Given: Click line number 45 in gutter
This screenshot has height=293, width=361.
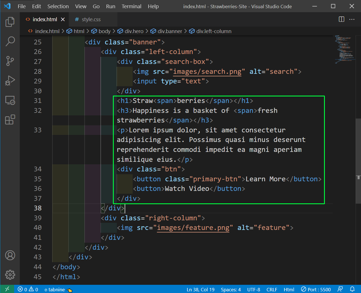Looking at the screenshot, I should [38, 277].
